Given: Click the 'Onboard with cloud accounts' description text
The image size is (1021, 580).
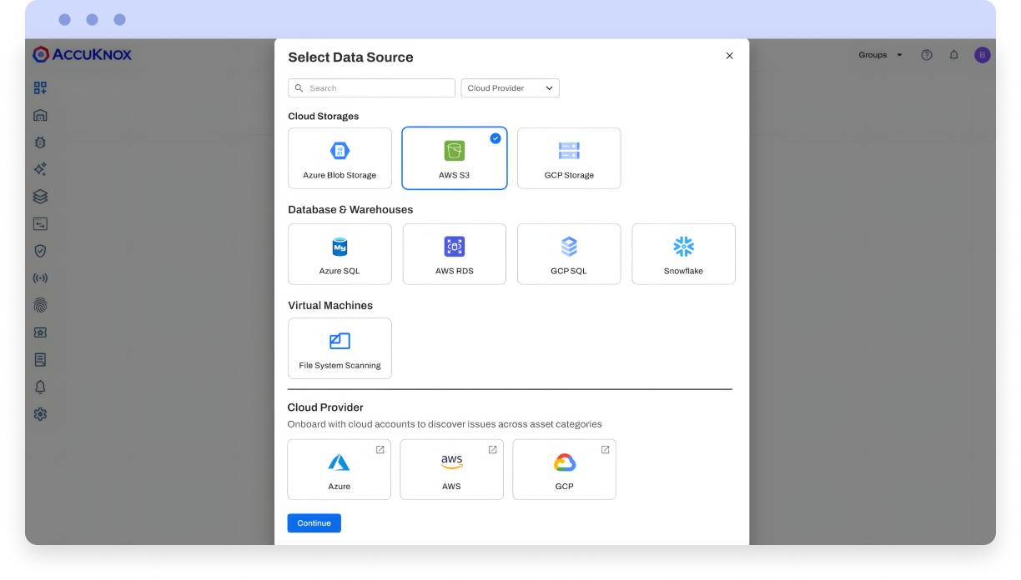Looking at the screenshot, I should click(445, 424).
